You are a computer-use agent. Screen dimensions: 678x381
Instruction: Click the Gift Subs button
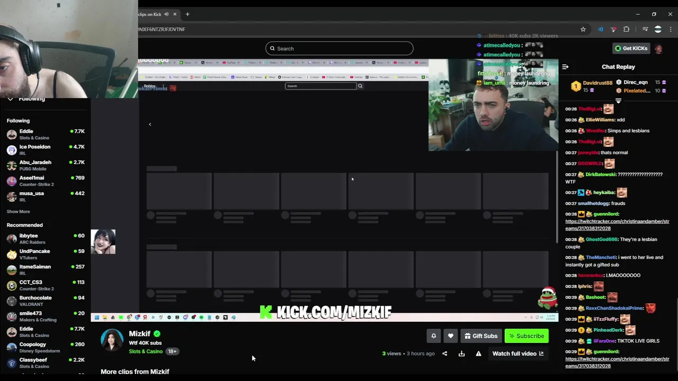click(481, 336)
